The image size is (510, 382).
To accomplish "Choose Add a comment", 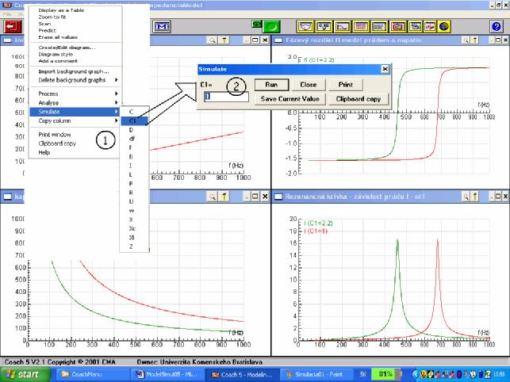I will coord(58,61).
